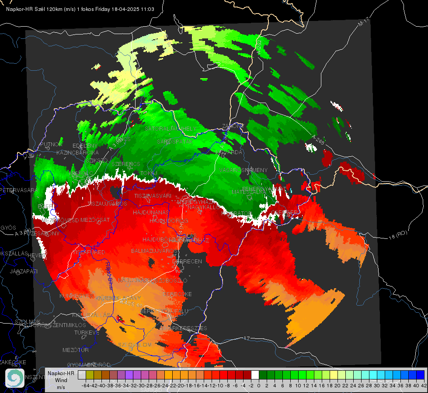The width and height of the screenshot is (428, 393).
Task: Select the KISÚJSZÁLLÁS label
Action: pos(91,315)
